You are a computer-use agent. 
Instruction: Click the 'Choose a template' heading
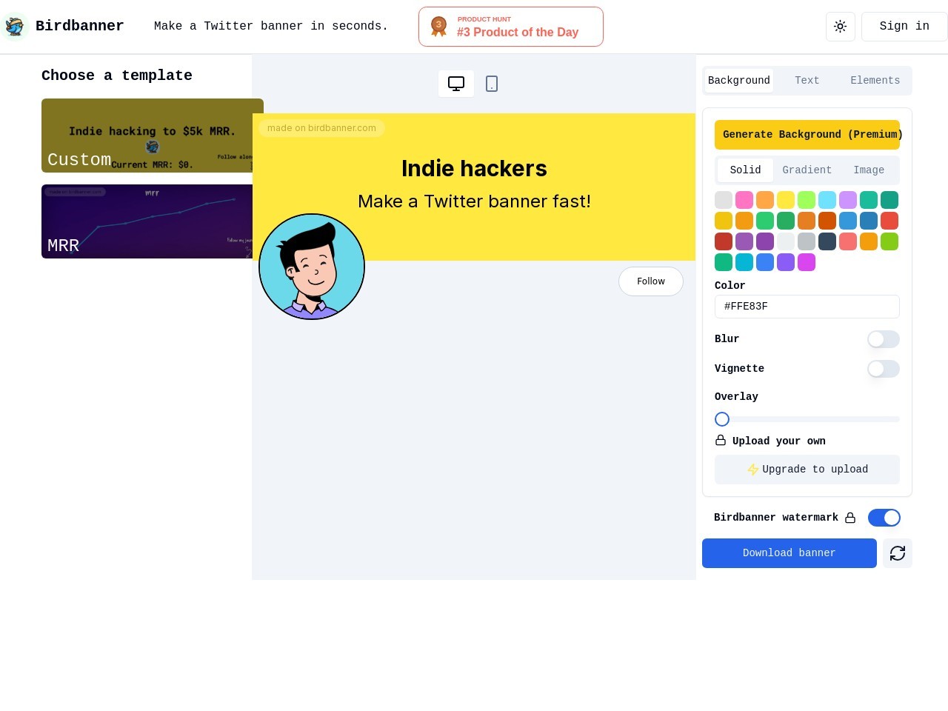pyautogui.click(x=117, y=76)
